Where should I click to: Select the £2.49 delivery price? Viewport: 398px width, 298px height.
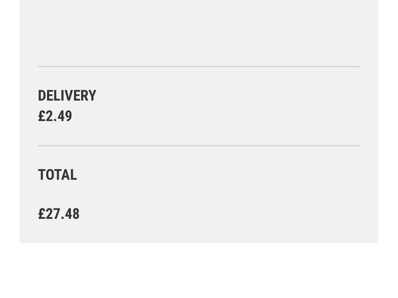55,116
